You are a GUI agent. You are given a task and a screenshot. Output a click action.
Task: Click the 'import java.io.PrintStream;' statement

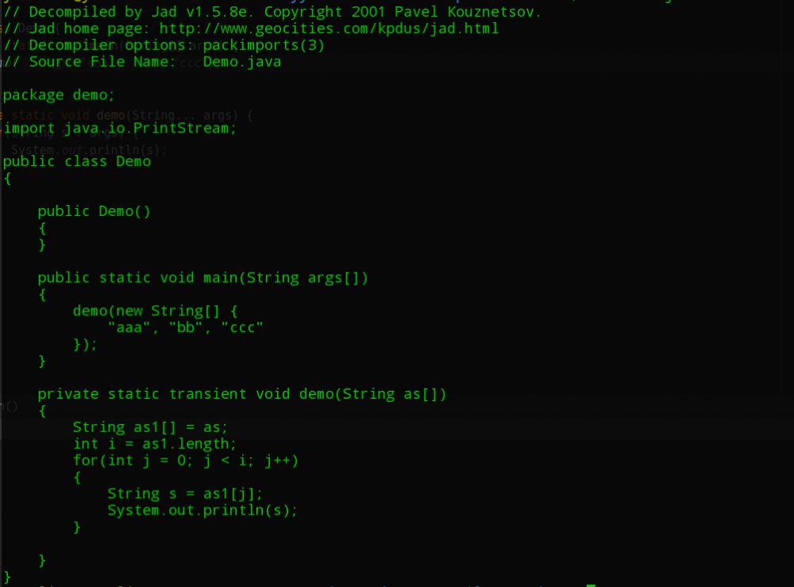[x=120, y=129]
